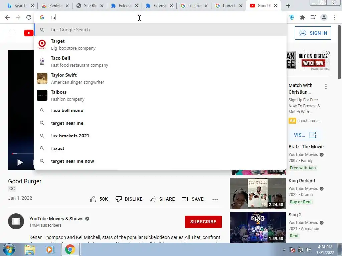This screenshot has width=342, height=256.
Task: Open the ad options three-dot menu
Action: (x=326, y=86)
